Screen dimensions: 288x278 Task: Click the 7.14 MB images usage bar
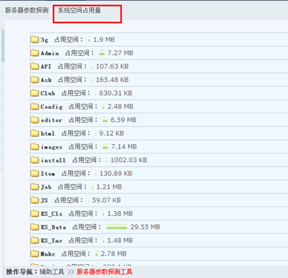[105, 146]
